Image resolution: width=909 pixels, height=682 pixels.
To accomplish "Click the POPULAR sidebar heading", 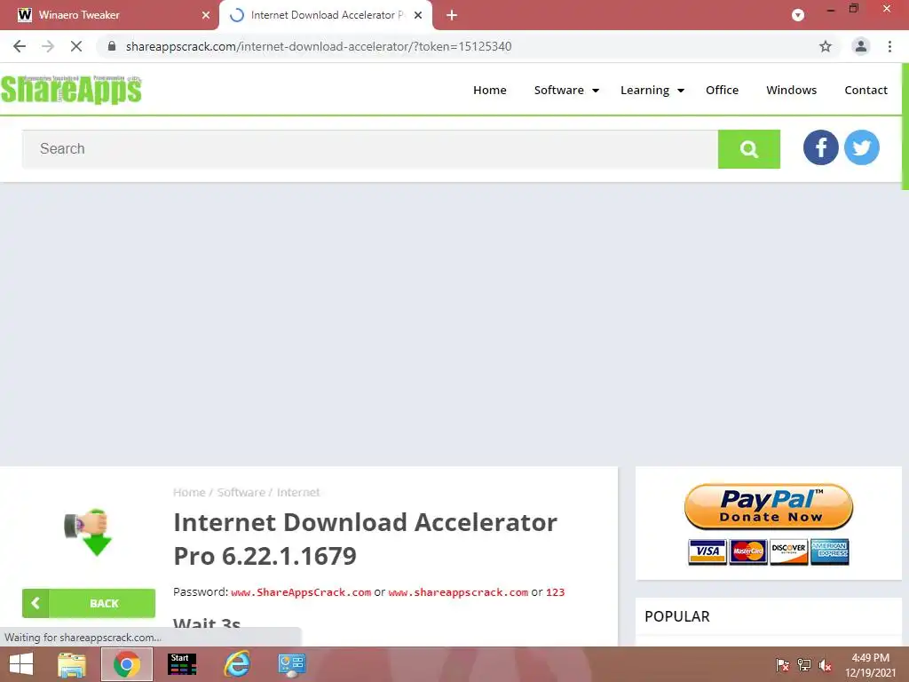I will click(677, 616).
